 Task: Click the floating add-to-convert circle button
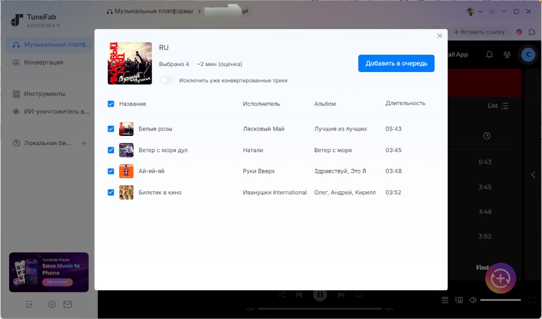(x=500, y=278)
